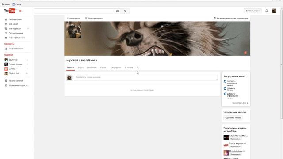Subscribe to This is Хорошо channel
This screenshot has height=159, width=283.
pyautogui.click(x=235, y=147)
